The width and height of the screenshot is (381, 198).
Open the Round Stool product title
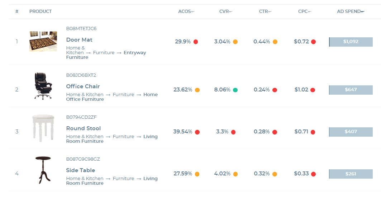pos(84,128)
